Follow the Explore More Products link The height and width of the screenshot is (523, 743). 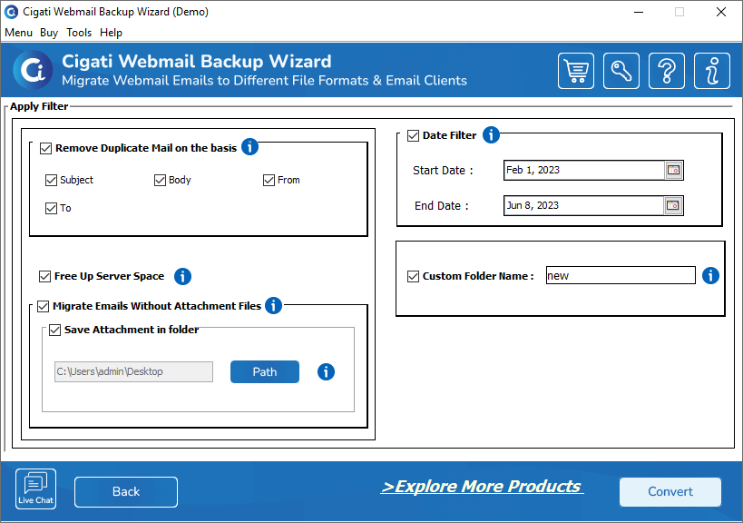pyautogui.click(x=482, y=486)
